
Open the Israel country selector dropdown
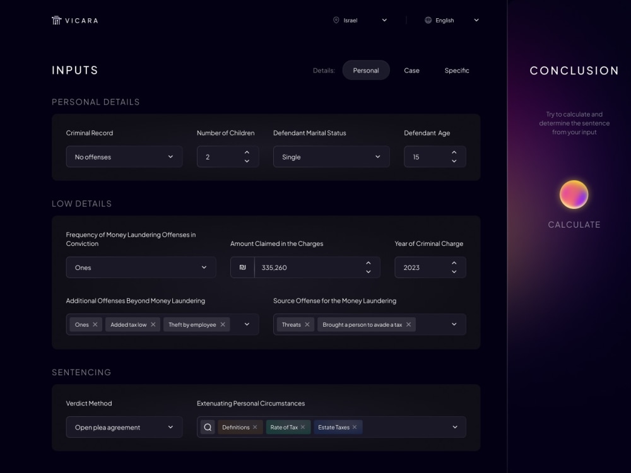point(384,20)
